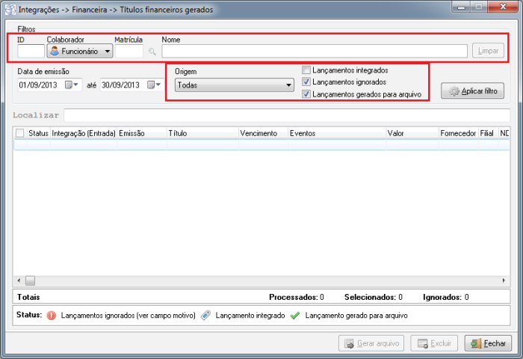The height and width of the screenshot is (359, 523).
Task: Click the horizontal scrollbar thumb
Action: pos(31,280)
